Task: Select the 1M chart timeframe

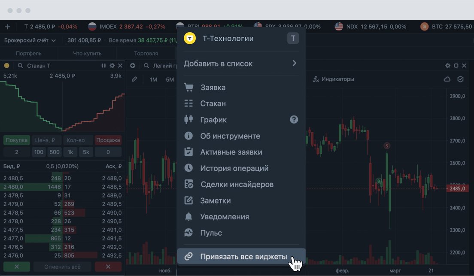Action: (153, 79)
